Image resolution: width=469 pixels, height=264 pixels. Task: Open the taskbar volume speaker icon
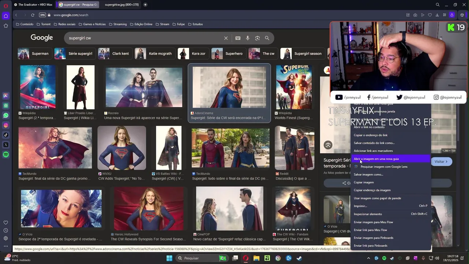(437, 258)
